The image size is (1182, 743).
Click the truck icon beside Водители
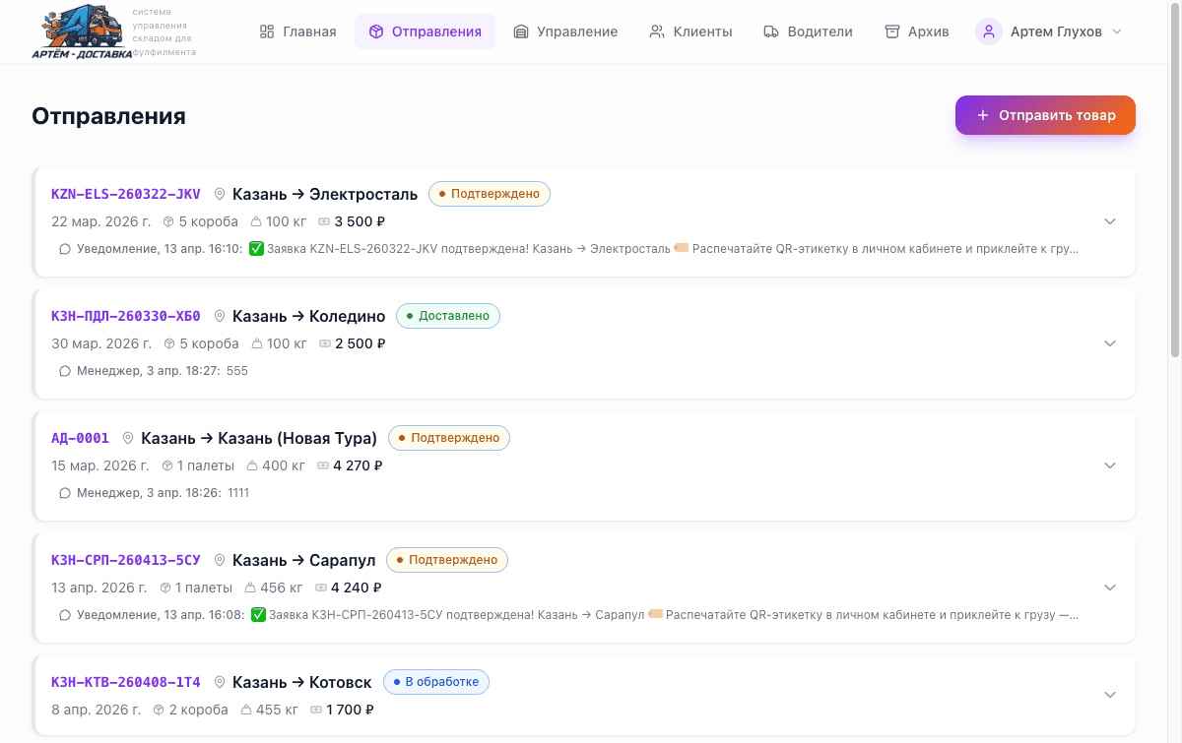pyautogui.click(x=772, y=31)
